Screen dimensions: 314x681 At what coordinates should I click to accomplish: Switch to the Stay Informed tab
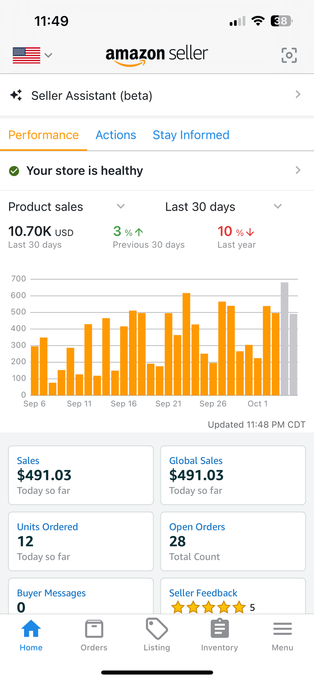click(191, 135)
